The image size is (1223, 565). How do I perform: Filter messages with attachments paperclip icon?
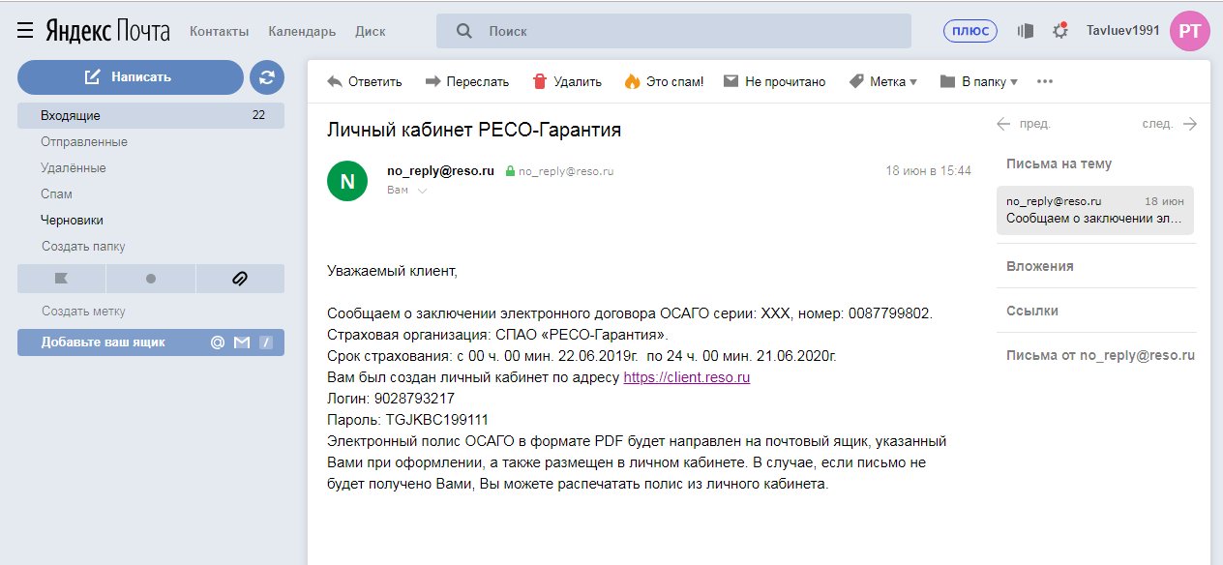click(x=240, y=279)
